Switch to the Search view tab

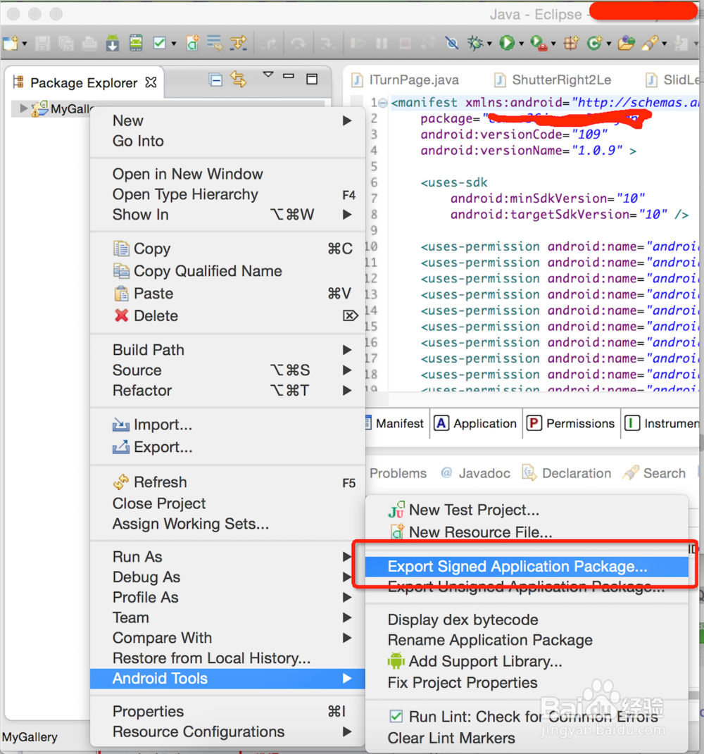click(654, 474)
